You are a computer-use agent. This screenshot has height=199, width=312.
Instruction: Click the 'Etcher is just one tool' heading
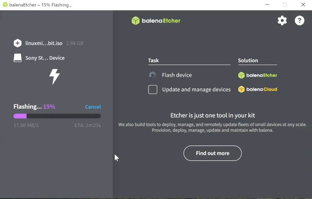point(213,115)
